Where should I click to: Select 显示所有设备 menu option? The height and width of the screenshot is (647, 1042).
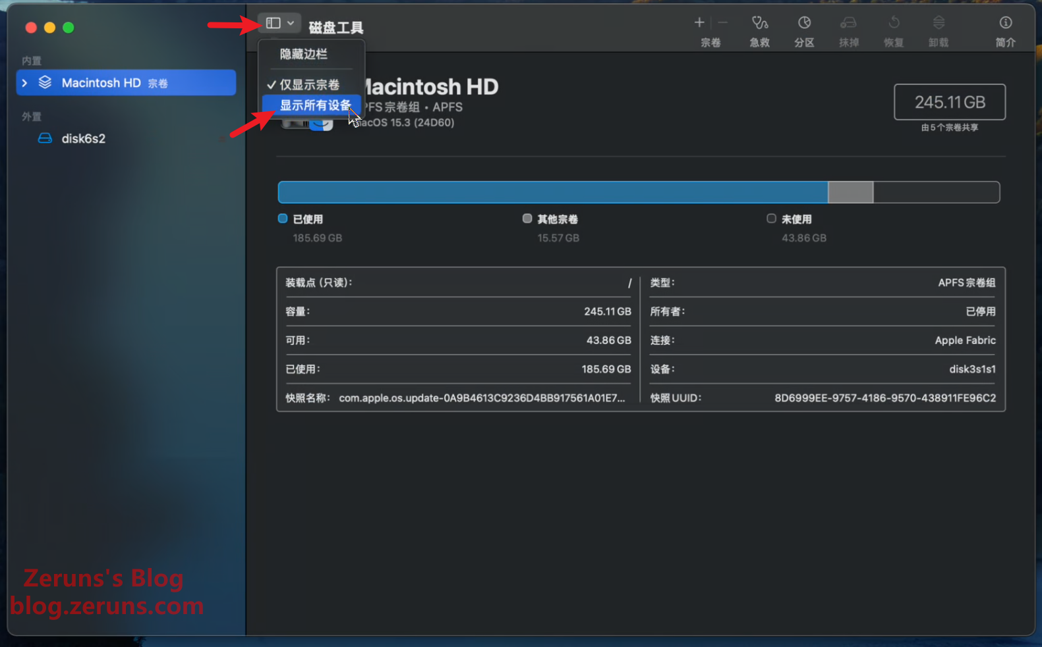click(x=311, y=105)
